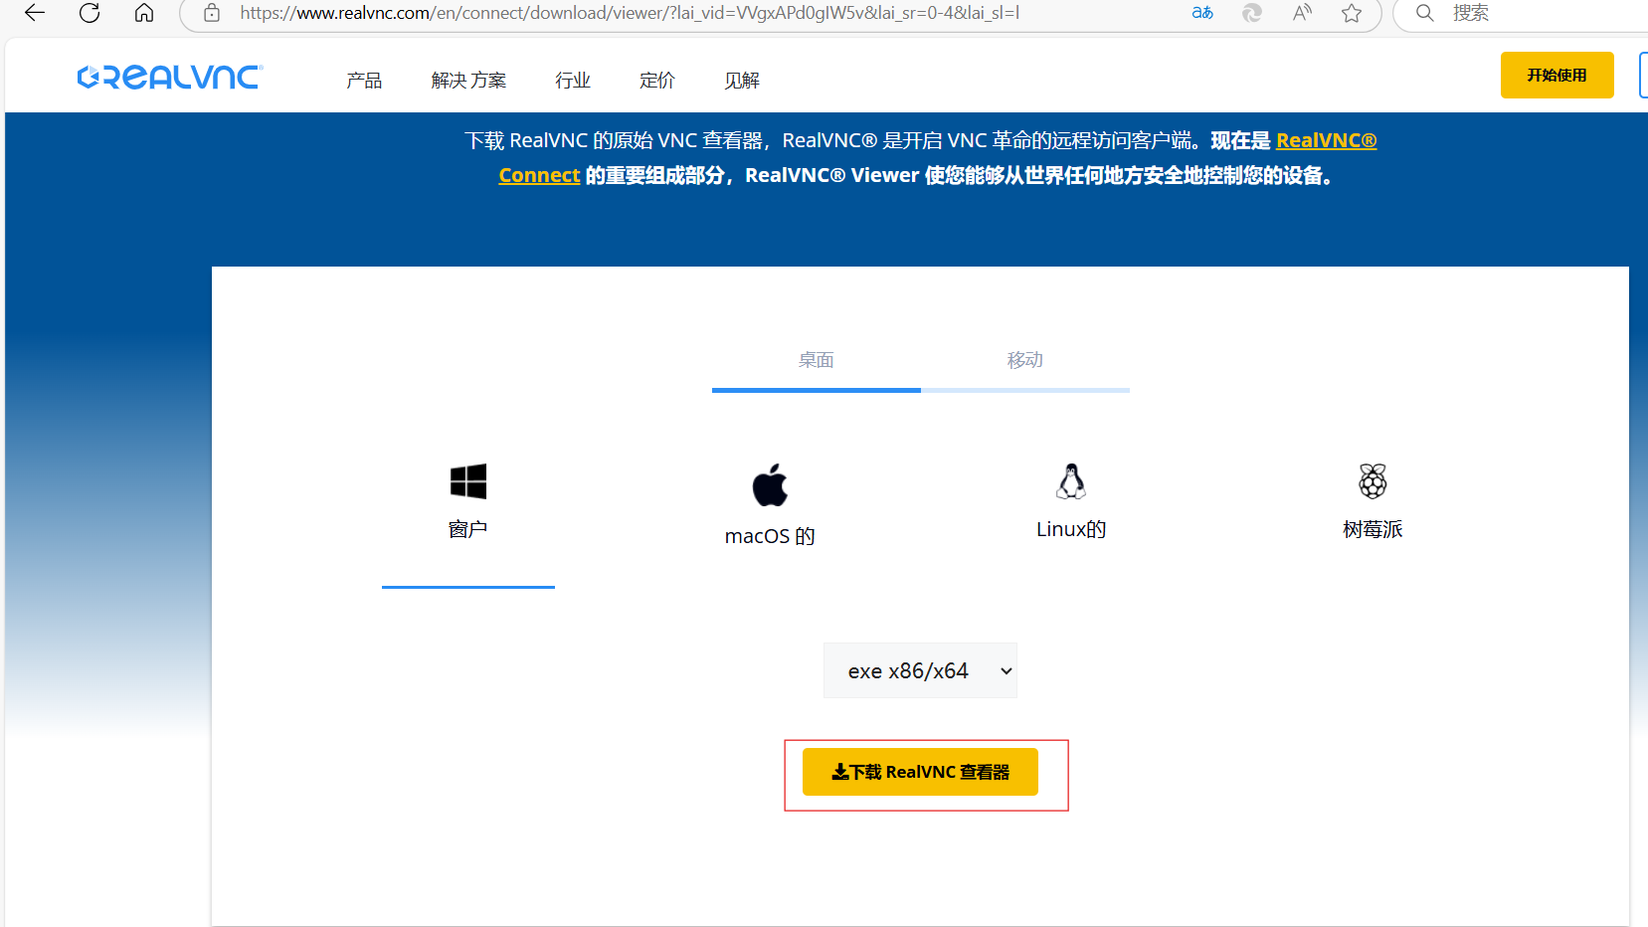Click 下载 RealVNC 查看器 download button
This screenshot has height=927, width=1648.
point(920,772)
